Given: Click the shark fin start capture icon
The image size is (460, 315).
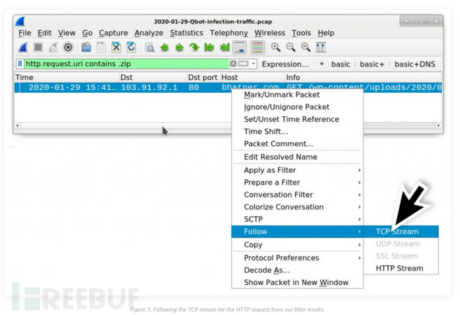Looking at the screenshot, I should click(x=23, y=47).
